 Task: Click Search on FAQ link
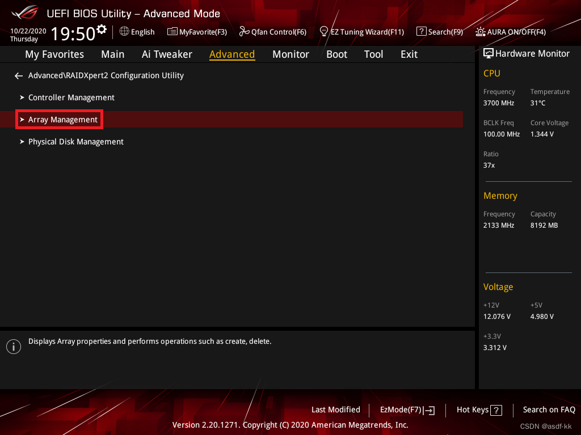click(x=549, y=410)
